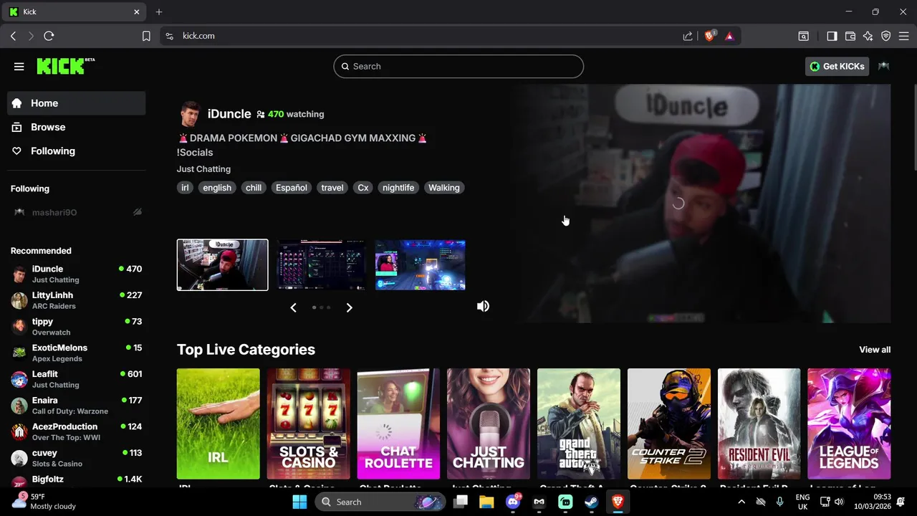Open File Explorer from the taskbar
The height and width of the screenshot is (516, 917).
click(486, 502)
